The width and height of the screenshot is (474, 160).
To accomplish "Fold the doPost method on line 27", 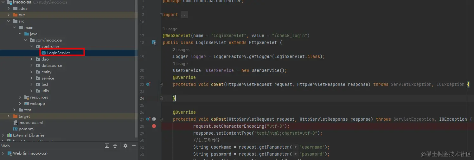I will (x=161, y=119).
